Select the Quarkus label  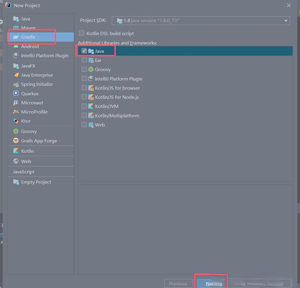coord(30,94)
